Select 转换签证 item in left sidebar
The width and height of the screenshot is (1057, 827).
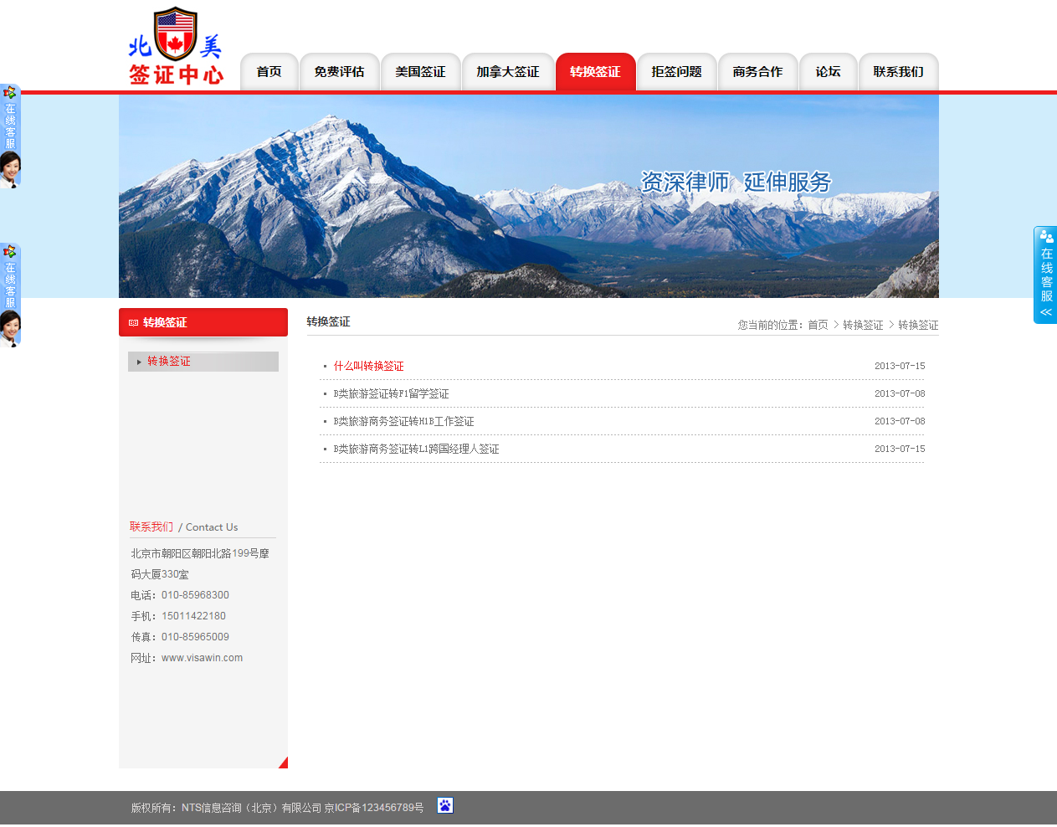click(x=169, y=362)
